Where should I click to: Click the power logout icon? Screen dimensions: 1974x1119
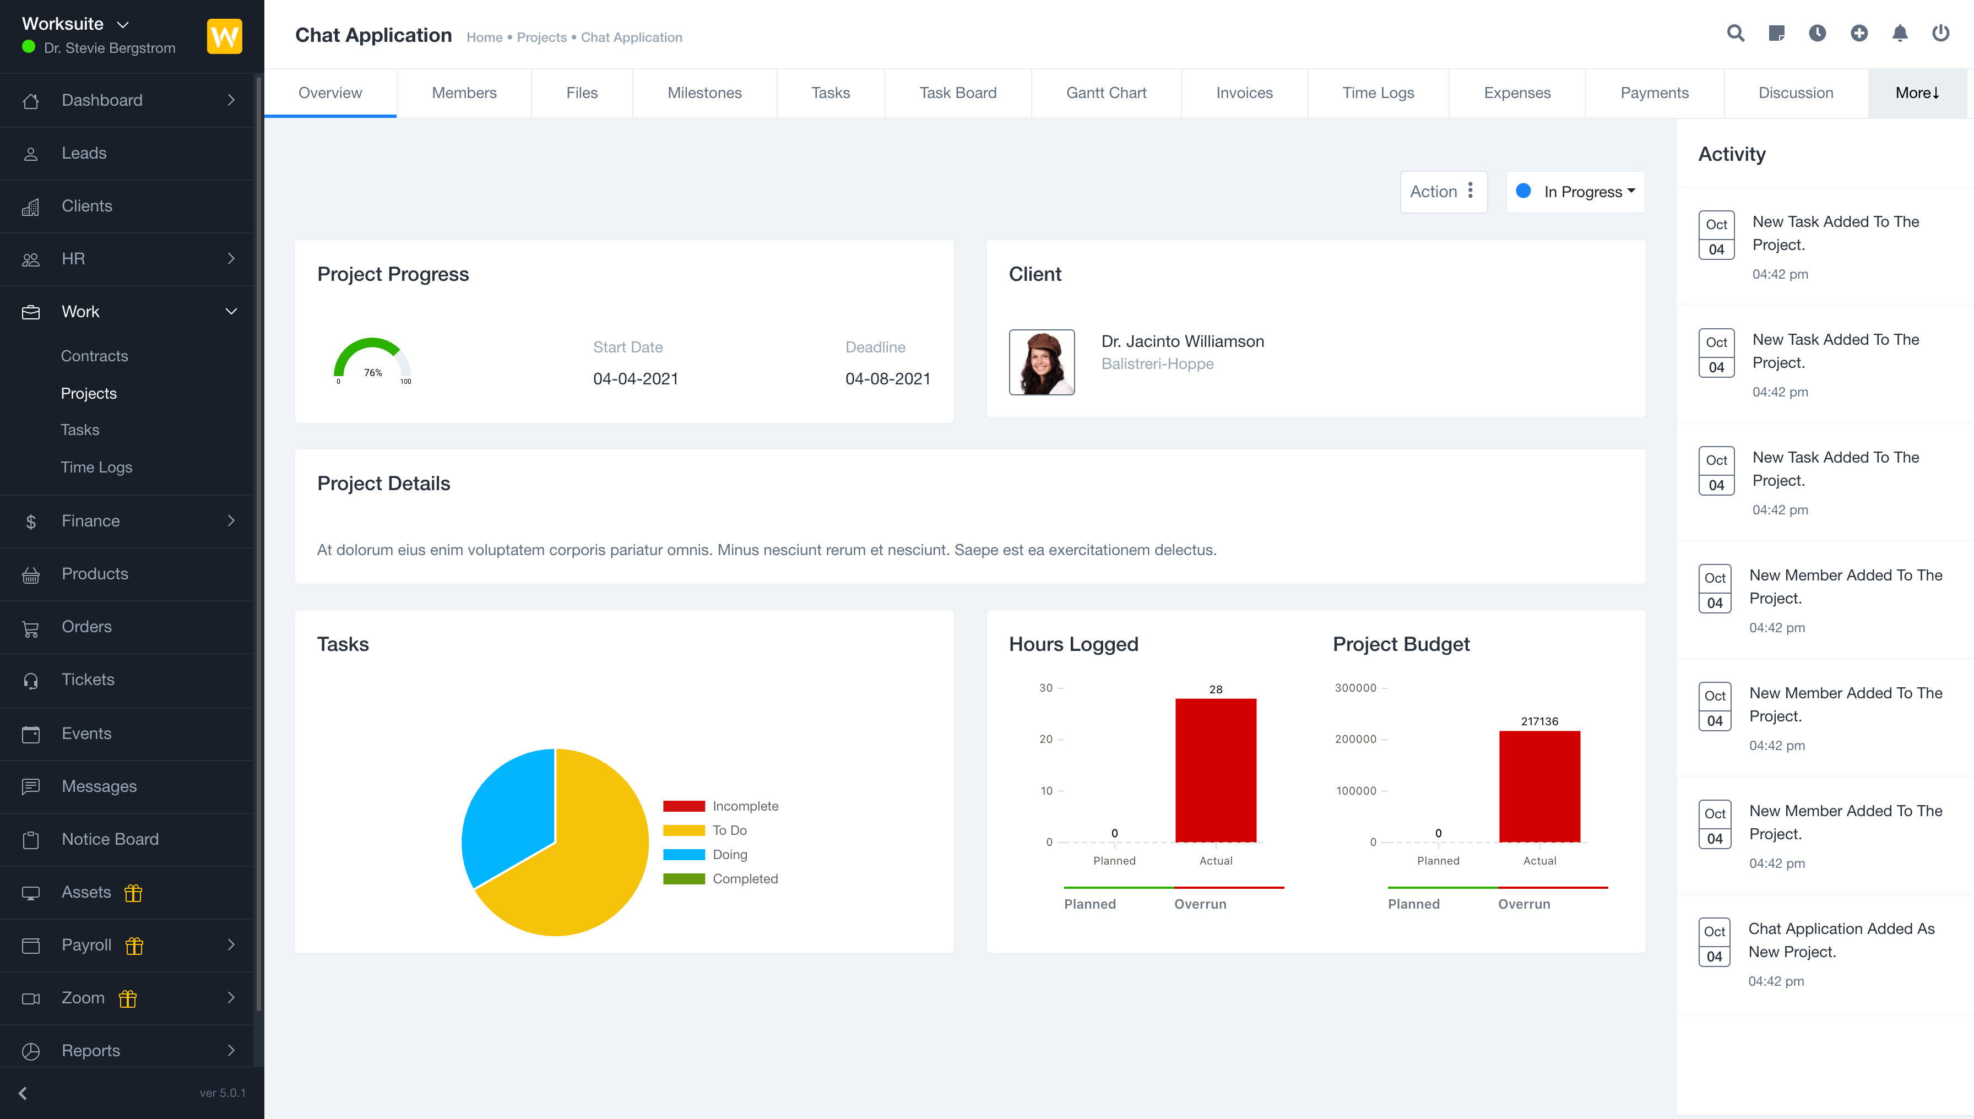click(x=1941, y=34)
